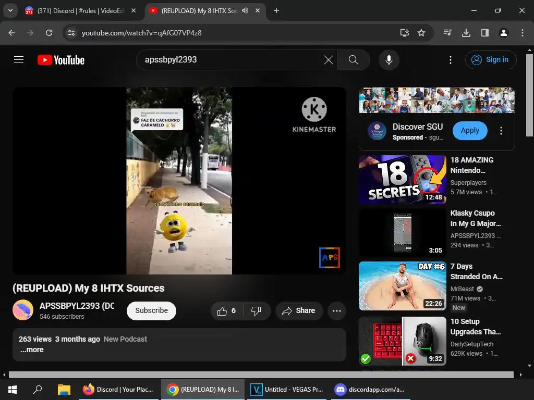The height and width of the screenshot is (400, 534).
Task: Click the Discover SGU banner image
Action: tap(437, 101)
